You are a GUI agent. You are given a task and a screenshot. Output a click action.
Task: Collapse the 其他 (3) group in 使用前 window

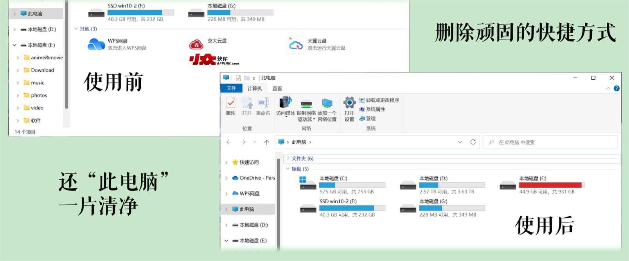click(x=76, y=29)
